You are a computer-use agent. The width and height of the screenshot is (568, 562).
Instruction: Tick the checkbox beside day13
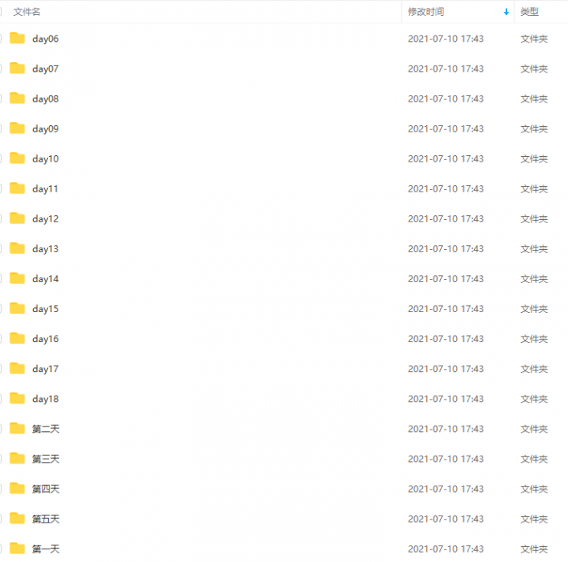click(0, 248)
